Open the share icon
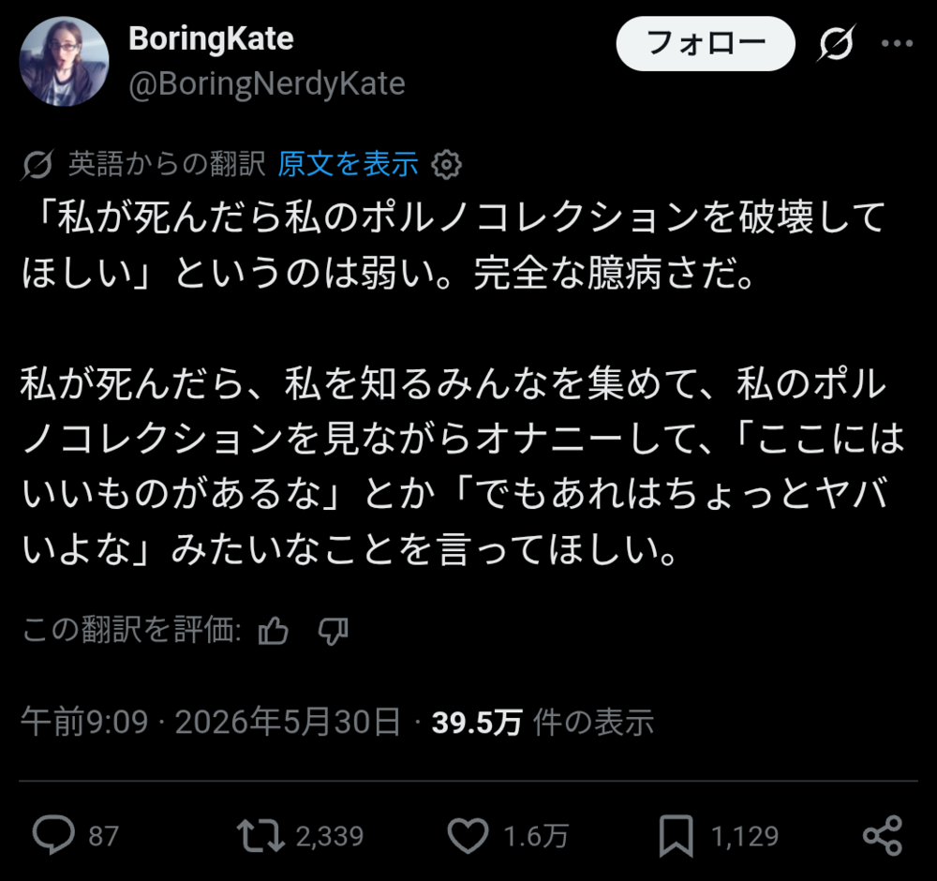 coord(882,836)
